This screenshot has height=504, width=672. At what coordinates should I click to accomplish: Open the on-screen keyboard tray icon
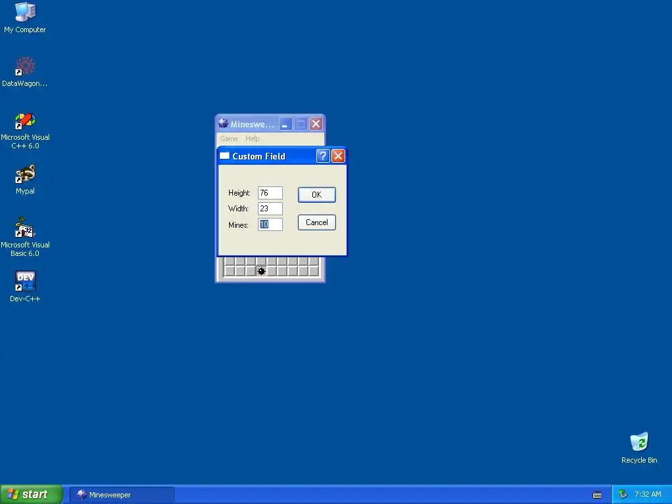pyautogui.click(x=597, y=495)
